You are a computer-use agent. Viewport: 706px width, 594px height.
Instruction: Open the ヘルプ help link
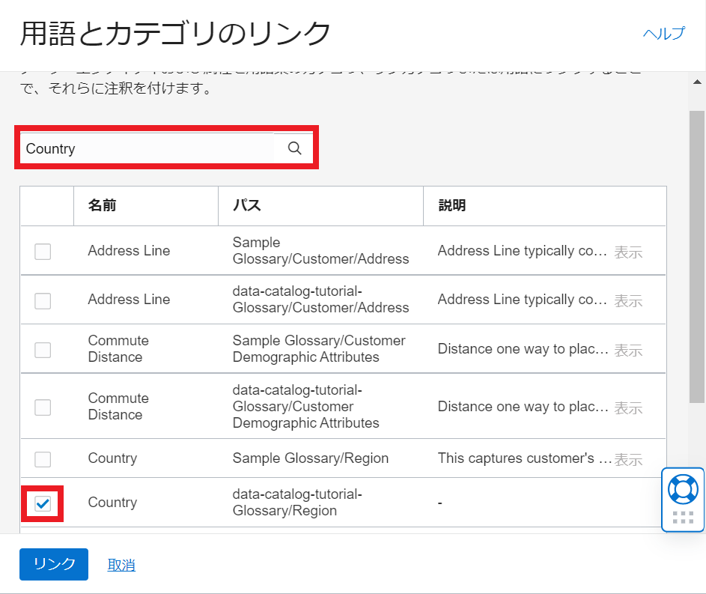pyautogui.click(x=663, y=34)
